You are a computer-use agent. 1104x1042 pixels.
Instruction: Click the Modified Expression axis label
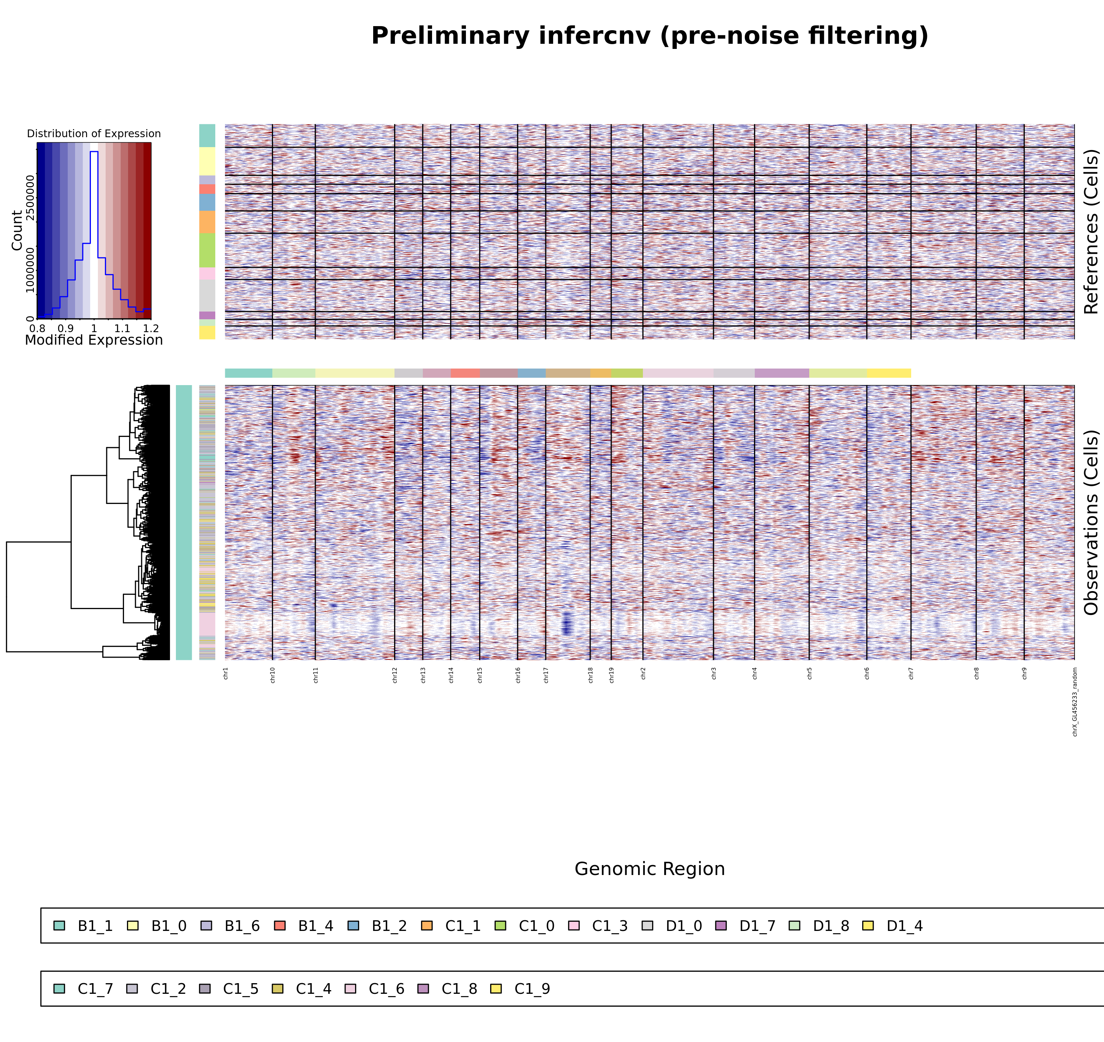94,339
